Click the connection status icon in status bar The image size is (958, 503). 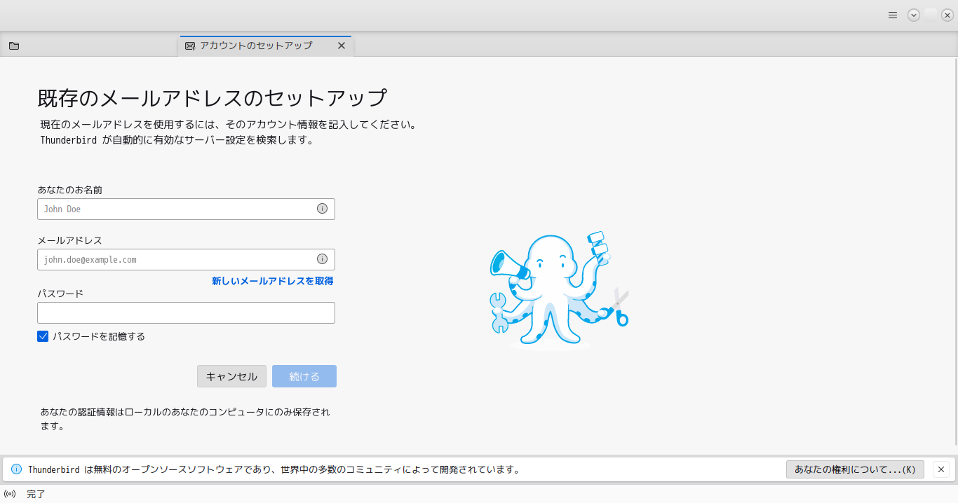point(10,494)
